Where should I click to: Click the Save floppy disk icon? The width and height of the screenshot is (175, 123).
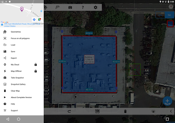point(5,52)
